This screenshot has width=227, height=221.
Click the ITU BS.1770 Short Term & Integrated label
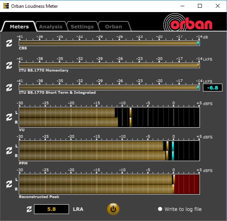(57, 93)
